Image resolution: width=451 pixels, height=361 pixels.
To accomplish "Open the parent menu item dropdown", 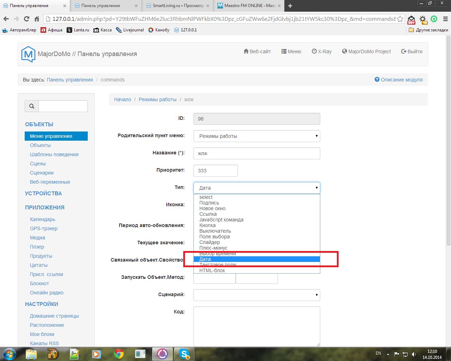I will [257, 136].
